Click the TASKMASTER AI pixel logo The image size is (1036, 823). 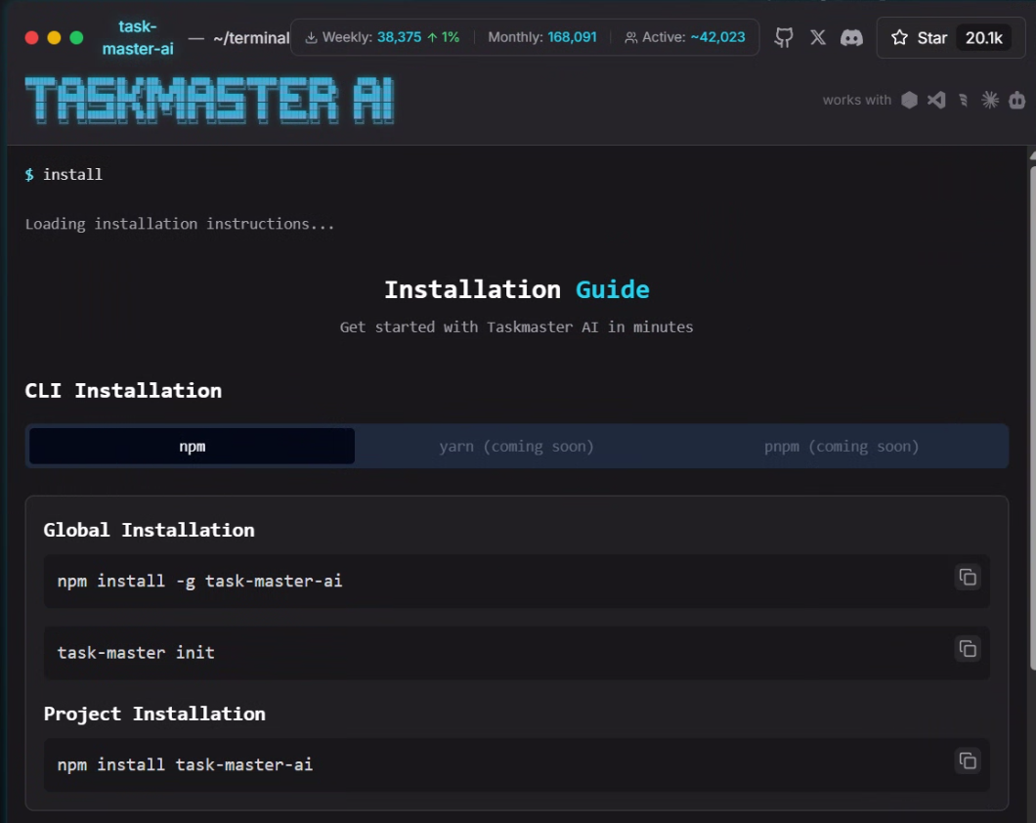point(209,101)
